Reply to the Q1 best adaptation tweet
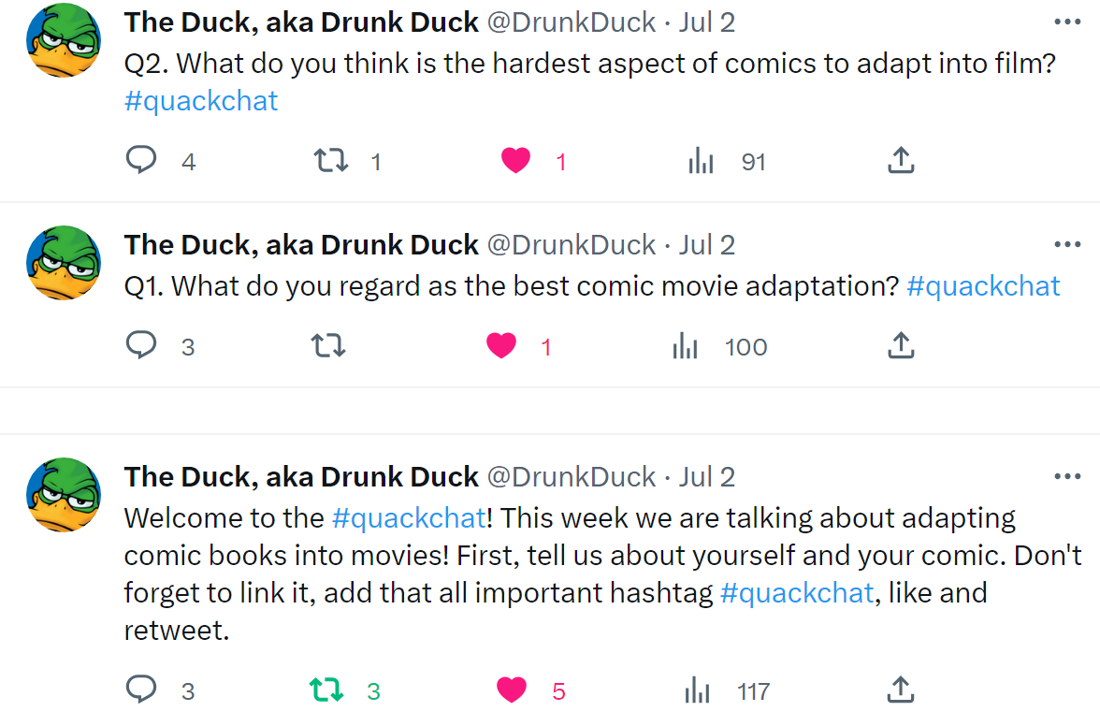The width and height of the screenshot is (1100, 726). [x=141, y=346]
